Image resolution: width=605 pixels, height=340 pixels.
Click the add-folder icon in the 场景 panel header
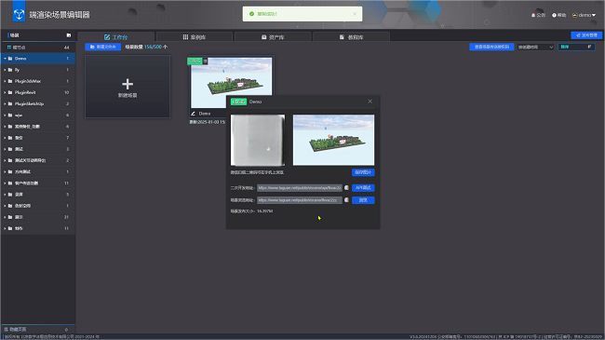pos(69,35)
